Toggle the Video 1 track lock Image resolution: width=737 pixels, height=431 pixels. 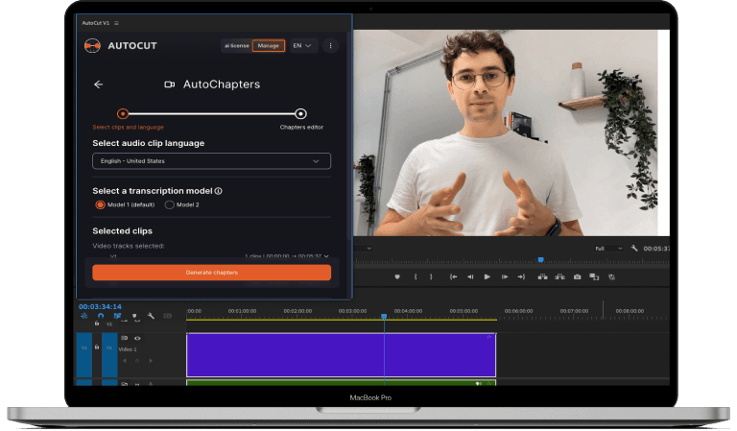click(97, 347)
